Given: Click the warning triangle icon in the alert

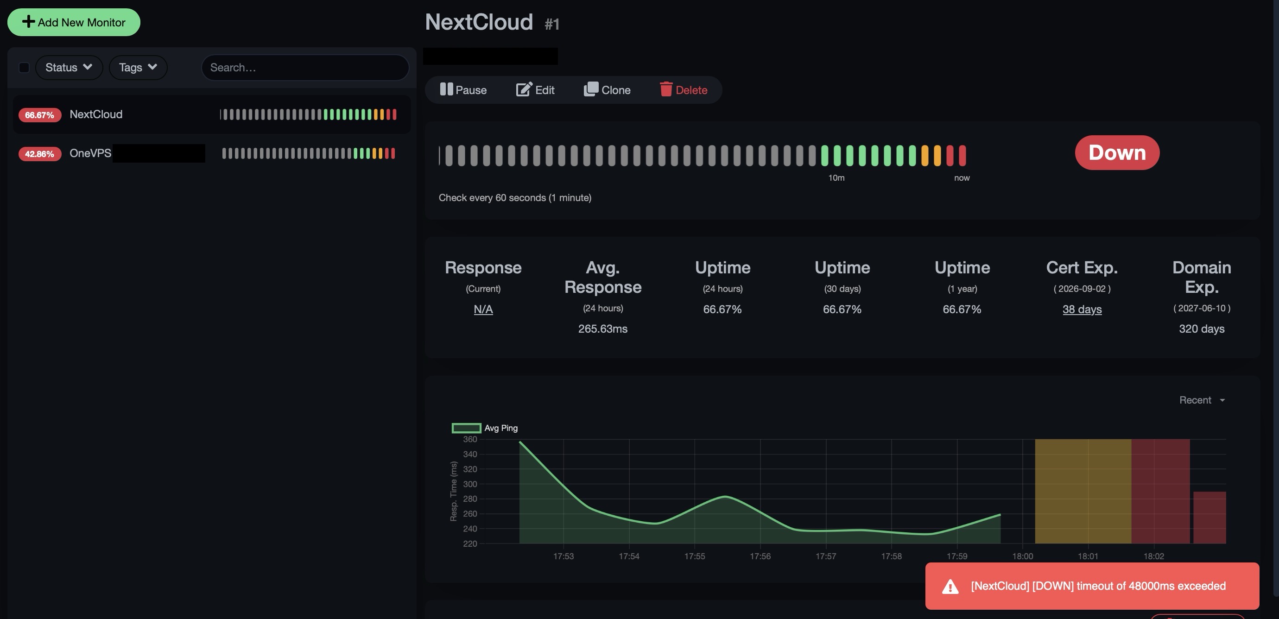Looking at the screenshot, I should pos(950,587).
